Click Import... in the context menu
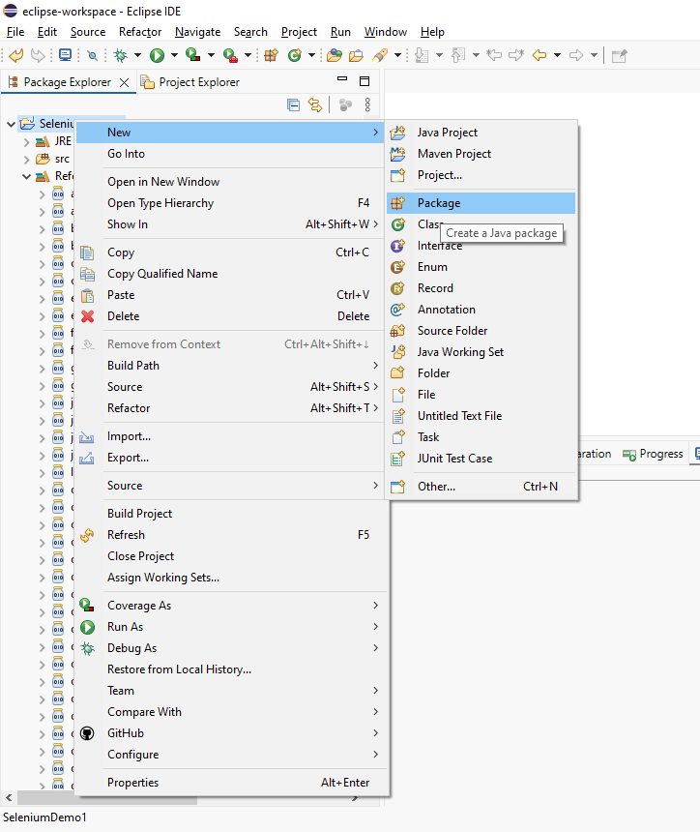 (231, 436)
